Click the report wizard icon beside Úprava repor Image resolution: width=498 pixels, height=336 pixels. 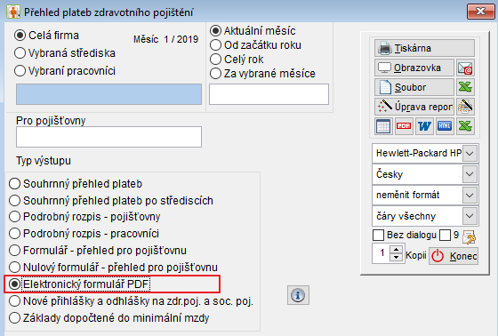(x=465, y=107)
